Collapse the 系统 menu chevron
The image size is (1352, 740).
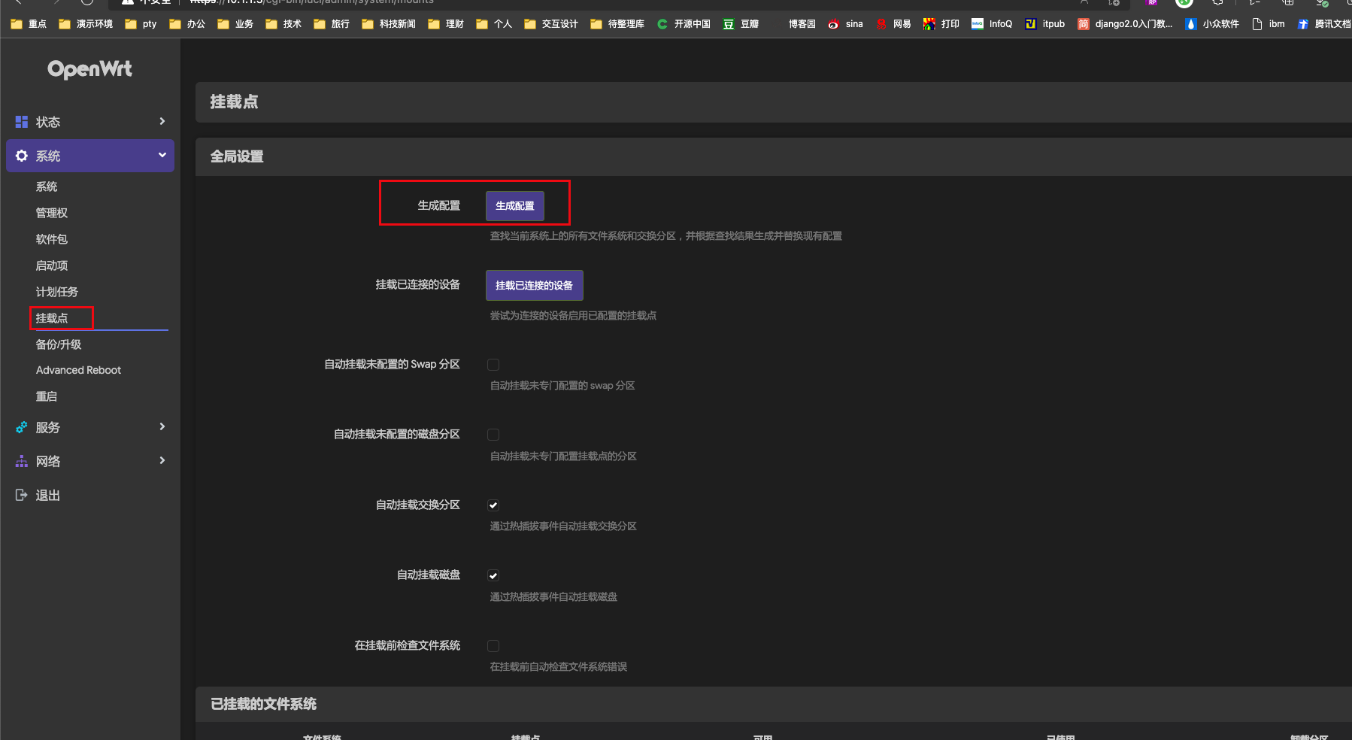tap(162, 155)
